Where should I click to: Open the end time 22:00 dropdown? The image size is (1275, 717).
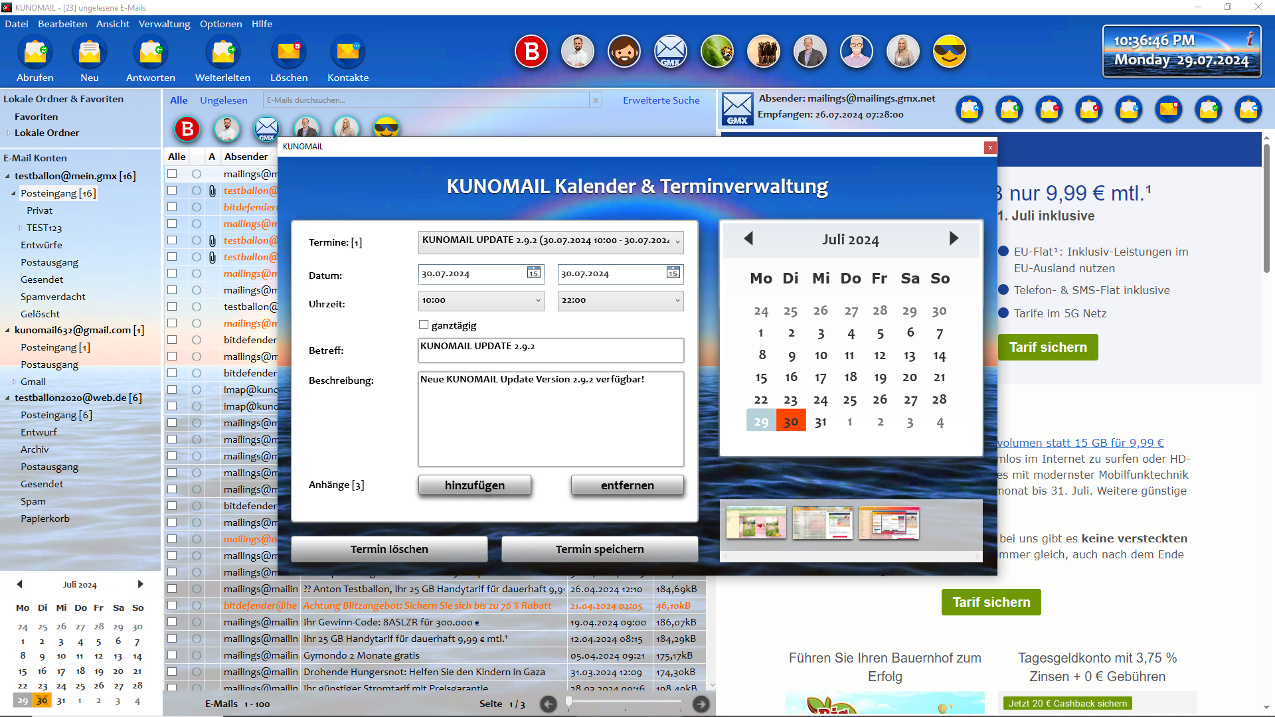coord(621,301)
